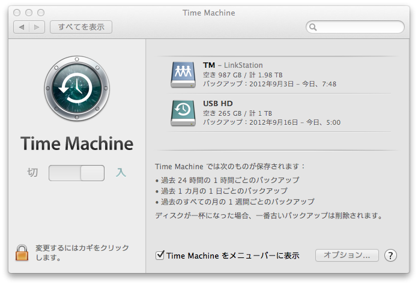Click into the search input field

coord(355,27)
